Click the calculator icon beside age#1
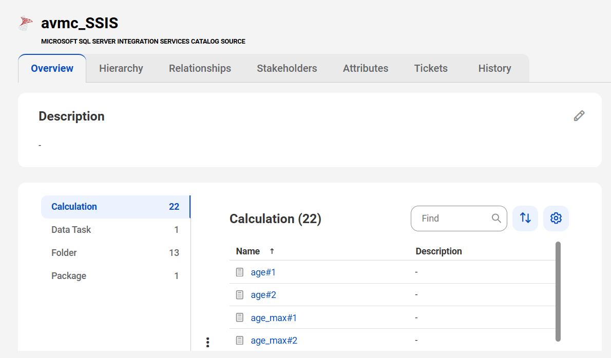This screenshot has height=358, width=611. coord(240,272)
